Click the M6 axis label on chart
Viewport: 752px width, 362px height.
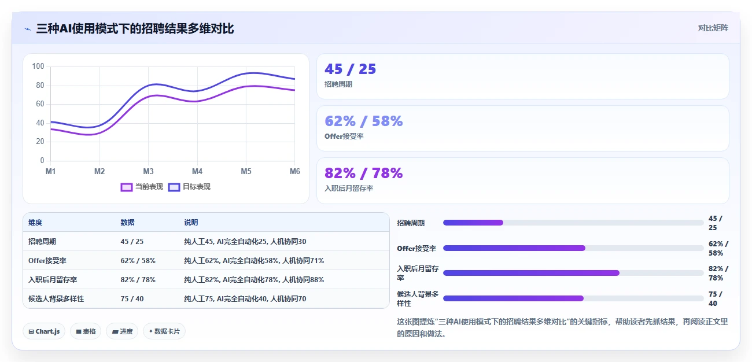(x=295, y=172)
